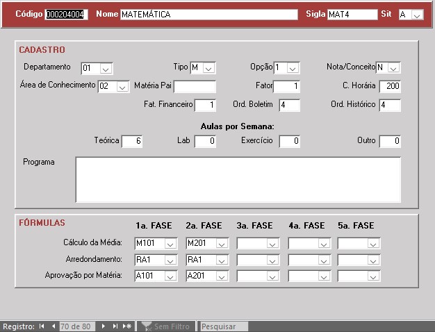Click the Matéria Pai field

195,87
